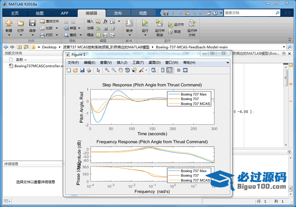This screenshot has height=207, width=296.
Task: Switch to the View (视图) tab
Action: tap(143, 13)
